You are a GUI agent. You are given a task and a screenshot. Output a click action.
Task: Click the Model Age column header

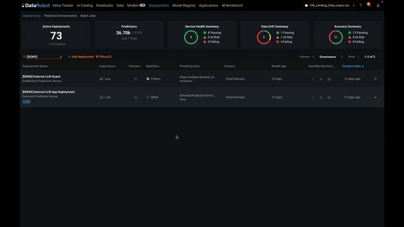click(x=279, y=66)
